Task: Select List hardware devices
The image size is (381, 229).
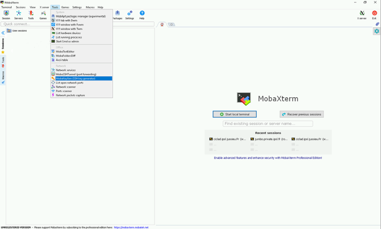Action: 82,33
